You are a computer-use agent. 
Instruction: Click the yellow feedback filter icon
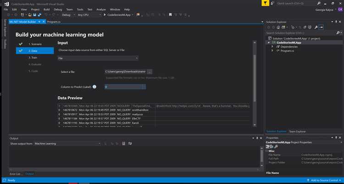(x=265, y=3)
